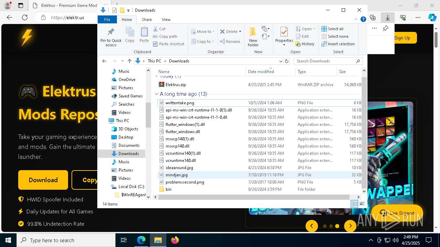Open recent locations dropdown arrow

point(122,61)
